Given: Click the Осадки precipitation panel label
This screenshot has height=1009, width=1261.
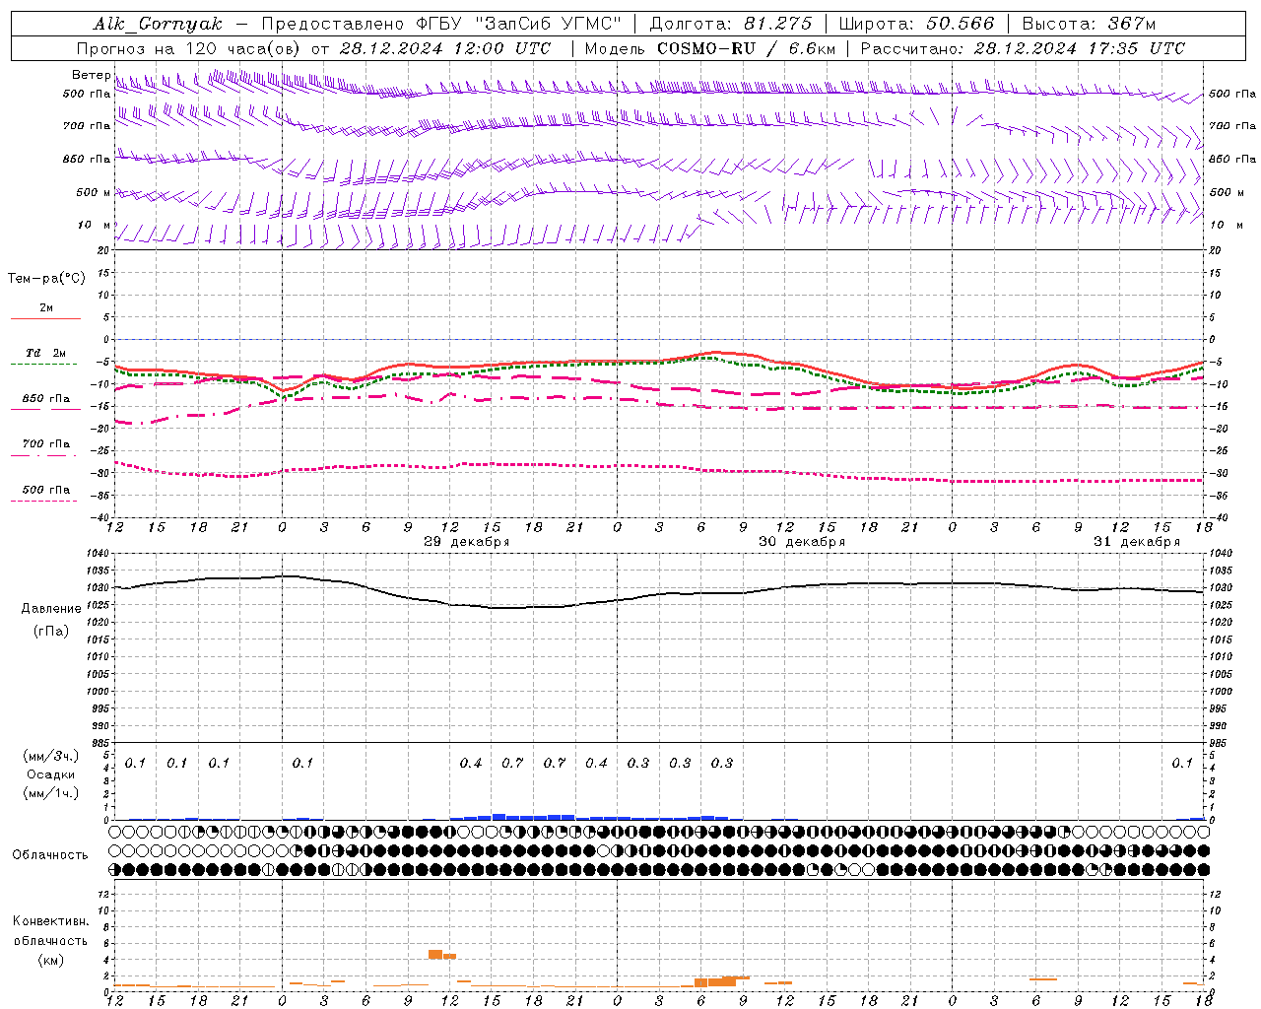Looking at the screenshot, I should [x=51, y=774].
